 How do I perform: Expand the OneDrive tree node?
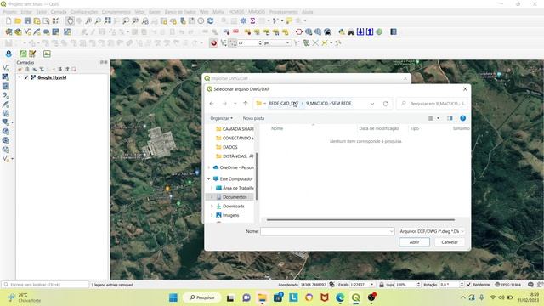(x=209, y=167)
